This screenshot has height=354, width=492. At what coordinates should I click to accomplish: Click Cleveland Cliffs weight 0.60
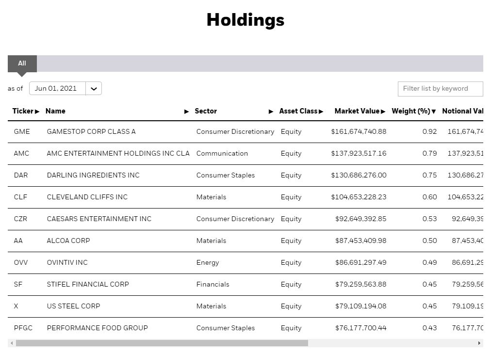(429, 197)
